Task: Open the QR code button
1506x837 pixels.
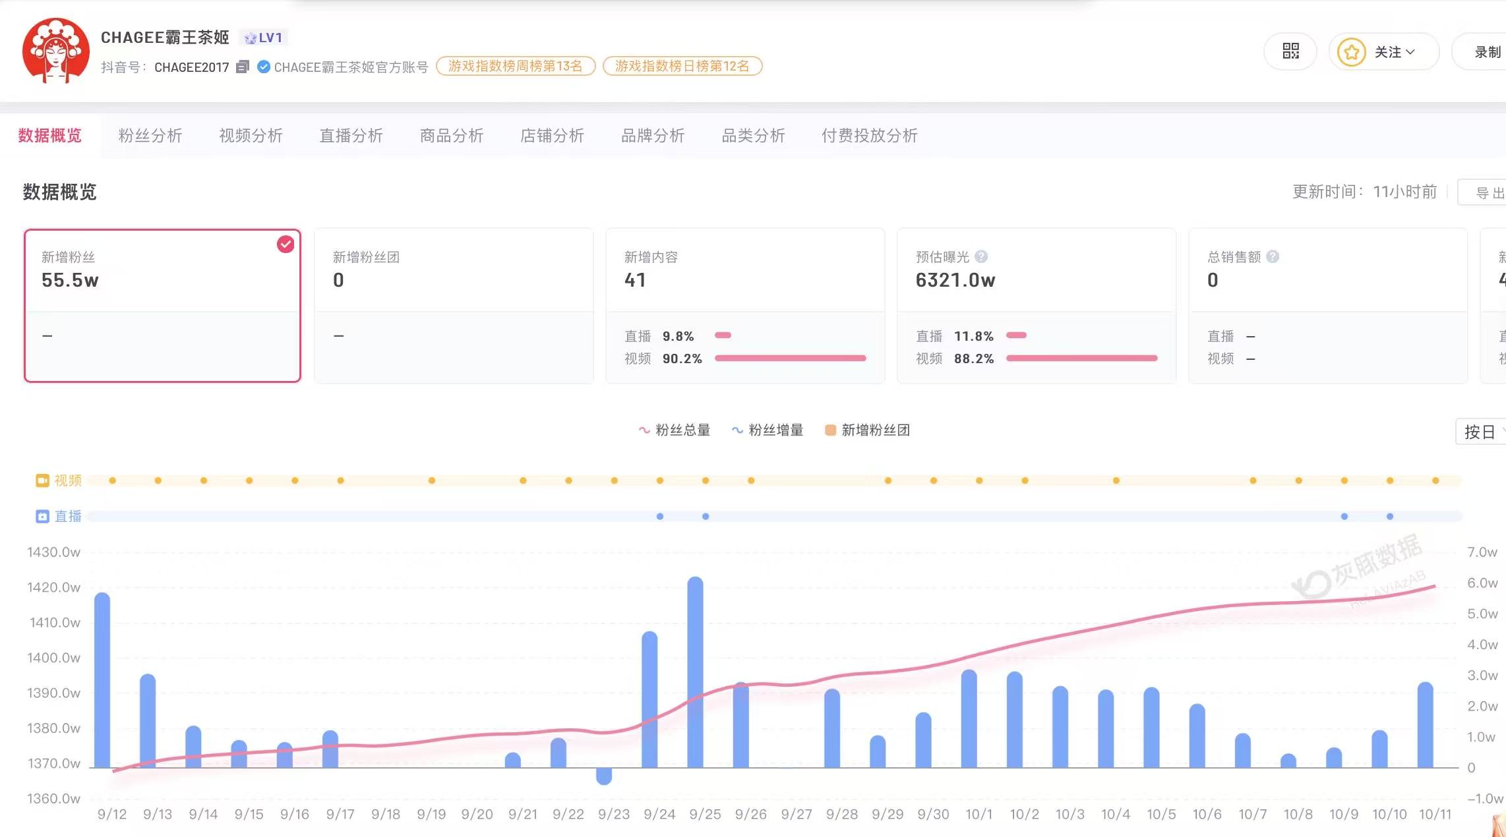Action: click(x=1290, y=51)
